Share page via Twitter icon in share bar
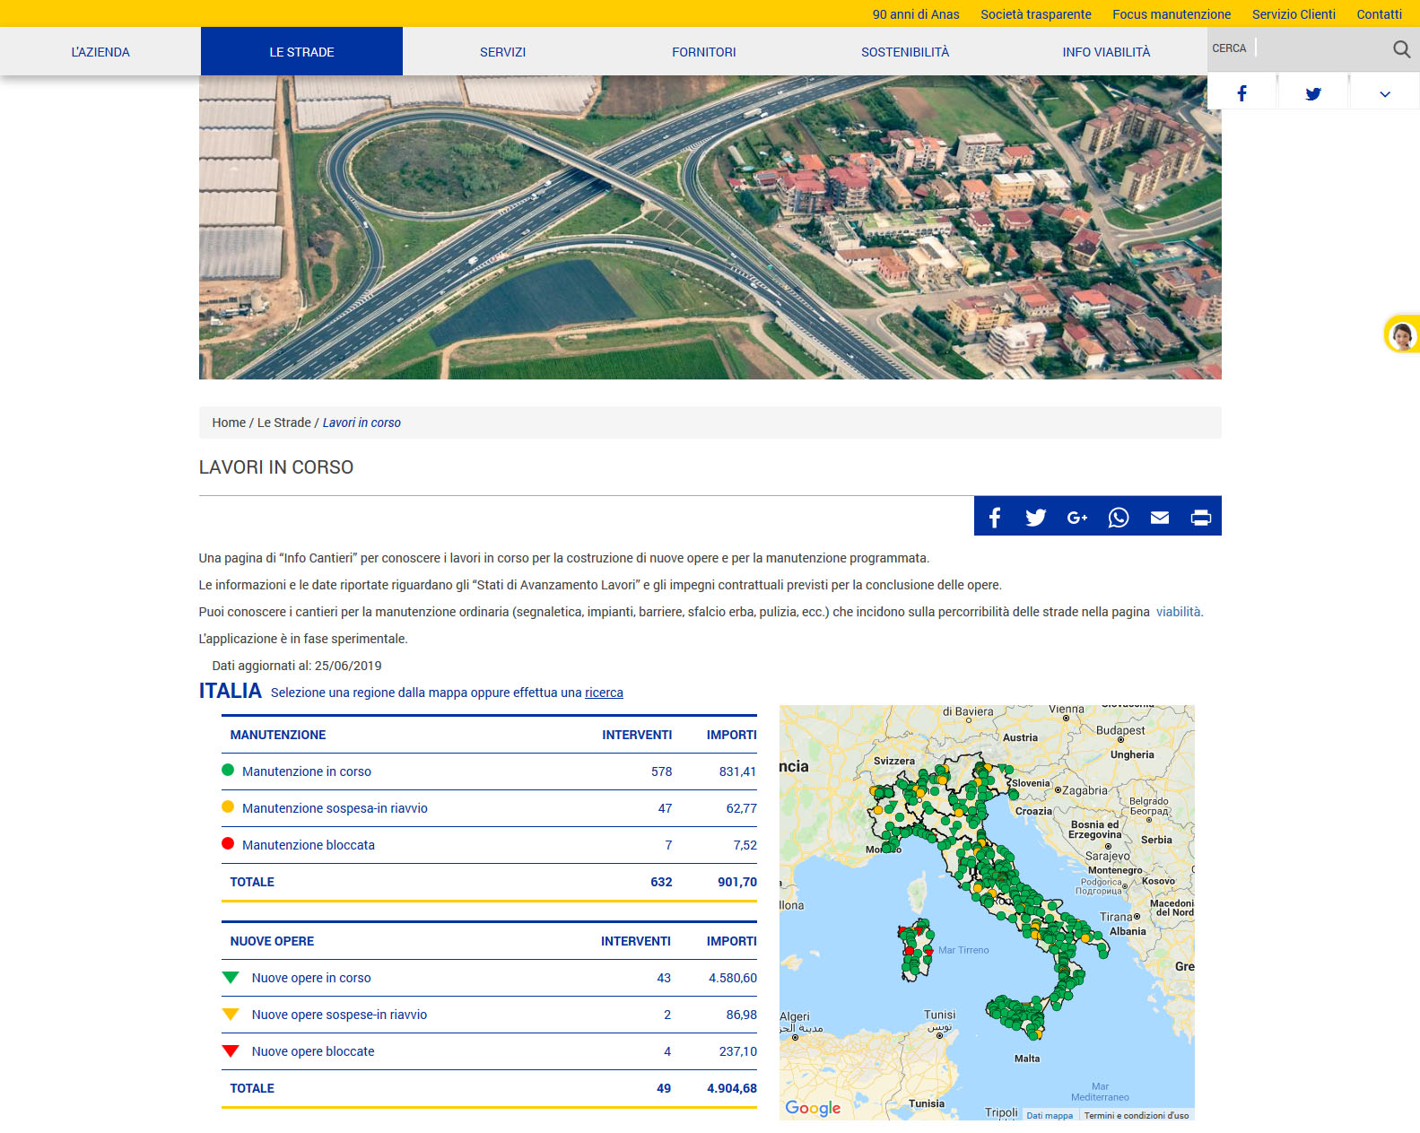Screen dimensions: 1420x1133 point(1036,517)
